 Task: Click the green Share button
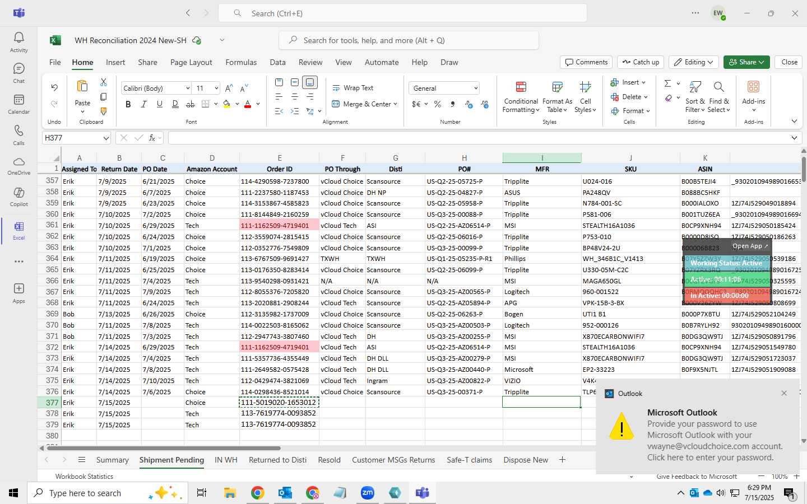point(746,62)
